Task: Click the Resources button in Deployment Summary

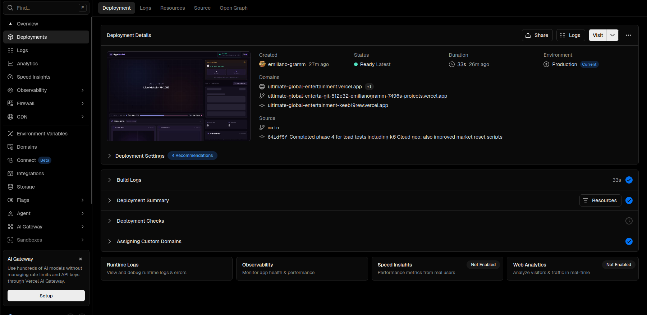Action: [x=600, y=200]
